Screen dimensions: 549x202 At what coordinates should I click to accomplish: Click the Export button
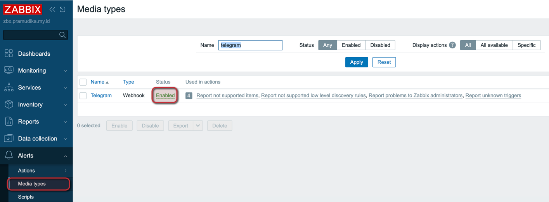tap(180, 126)
